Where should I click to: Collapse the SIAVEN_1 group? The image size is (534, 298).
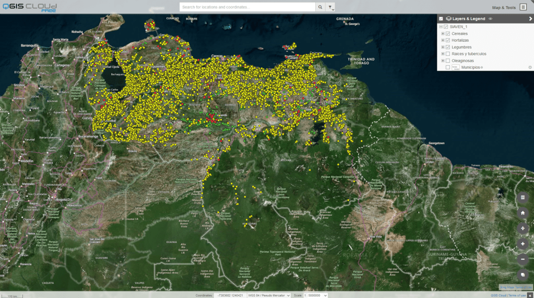point(441,27)
